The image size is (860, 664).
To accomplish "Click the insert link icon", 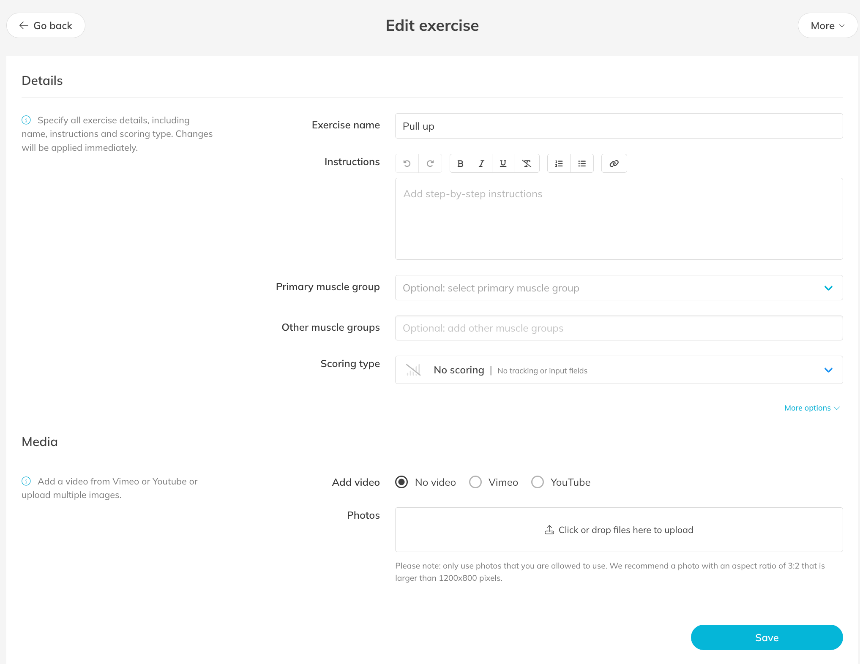I will click(x=614, y=163).
